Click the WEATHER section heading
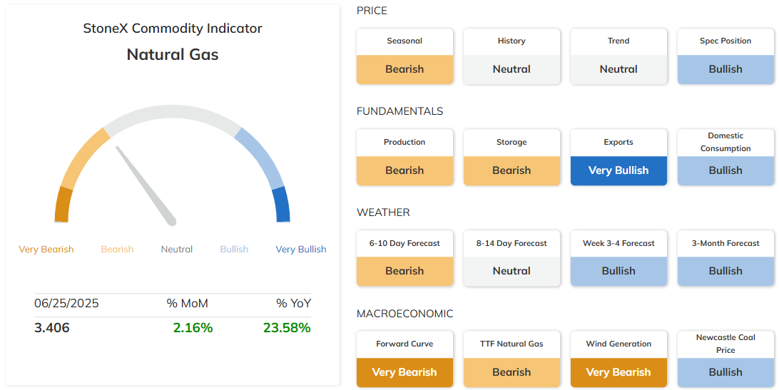779x390 pixels. pyautogui.click(x=383, y=212)
